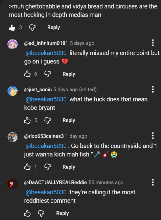Screen dimensions: 161x220
Task: Open options menu for just_sonic comment
Action: 153,89
